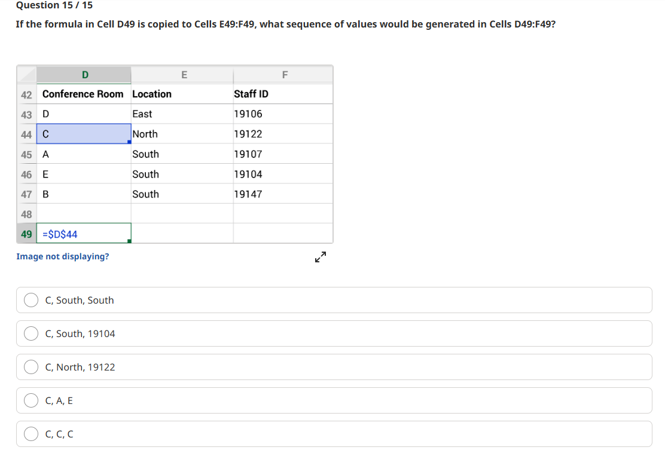The width and height of the screenshot is (665, 450).
Task: Select cell D49 with formula =$D$44
Action: (83, 232)
